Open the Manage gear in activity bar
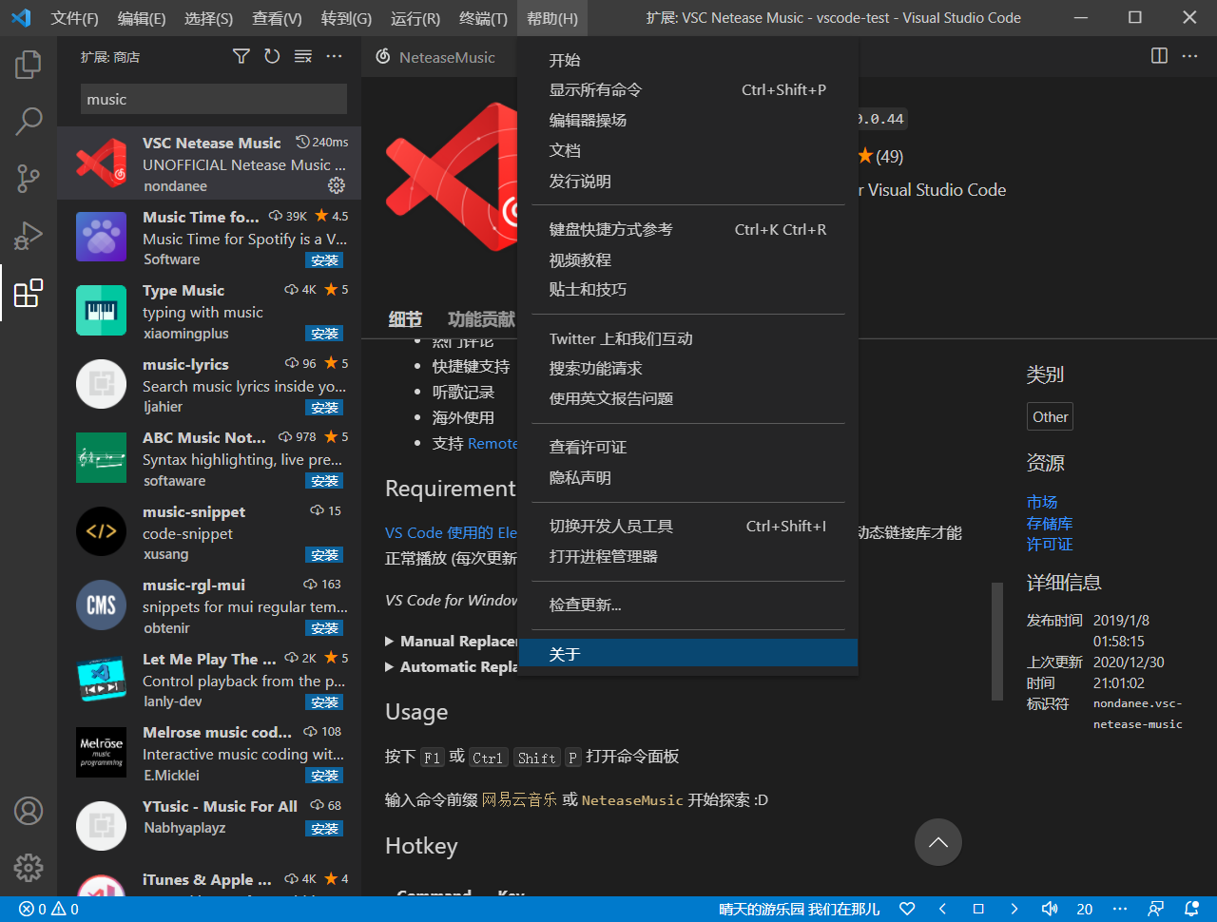Viewport: 1217px width, 922px height. [x=29, y=867]
